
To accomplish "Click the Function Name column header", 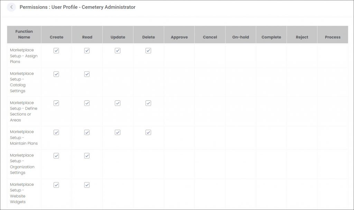I will (x=24, y=34).
